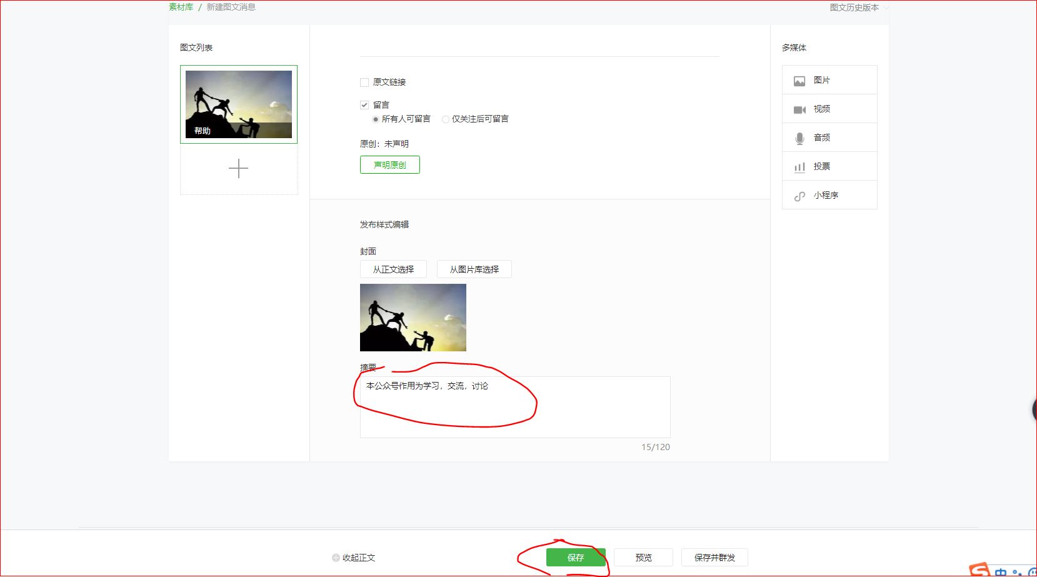Image resolution: width=1037 pixels, height=577 pixels.
Task: Click the 图文列表 heading
Action: coord(196,48)
